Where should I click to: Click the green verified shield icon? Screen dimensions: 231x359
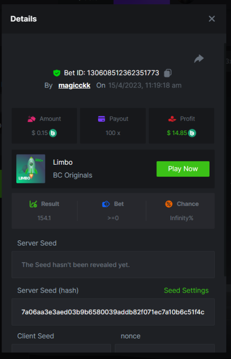pyautogui.click(x=57, y=73)
